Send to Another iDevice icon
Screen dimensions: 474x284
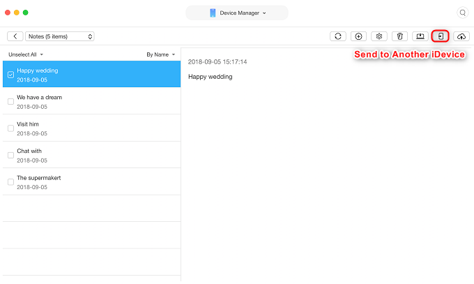click(x=441, y=36)
